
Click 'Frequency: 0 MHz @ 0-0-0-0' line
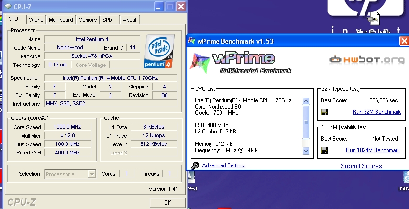[227, 150]
